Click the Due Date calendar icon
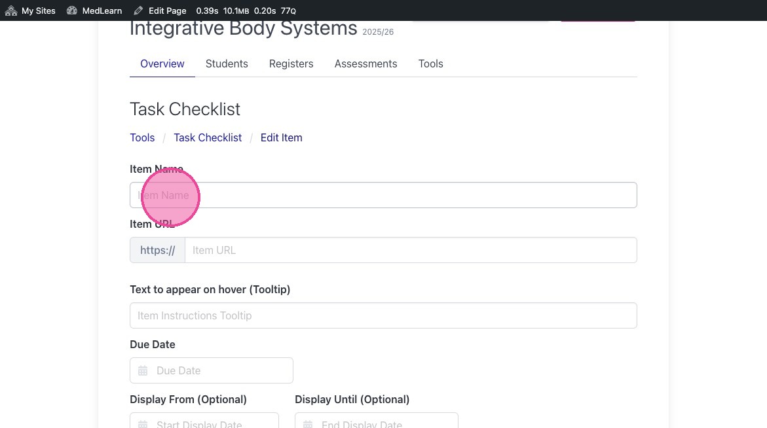The height and width of the screenshot is (428, 767). click(143, 370)
